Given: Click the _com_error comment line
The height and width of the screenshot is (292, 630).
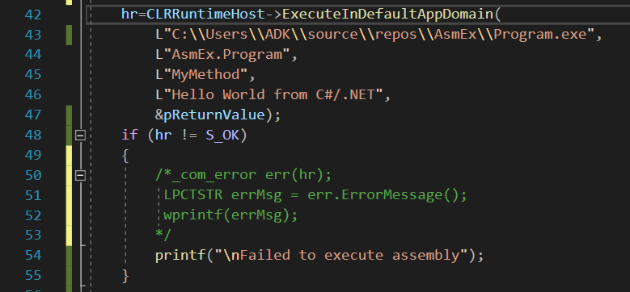Looking at the screenshot, I should pos(243,175).
